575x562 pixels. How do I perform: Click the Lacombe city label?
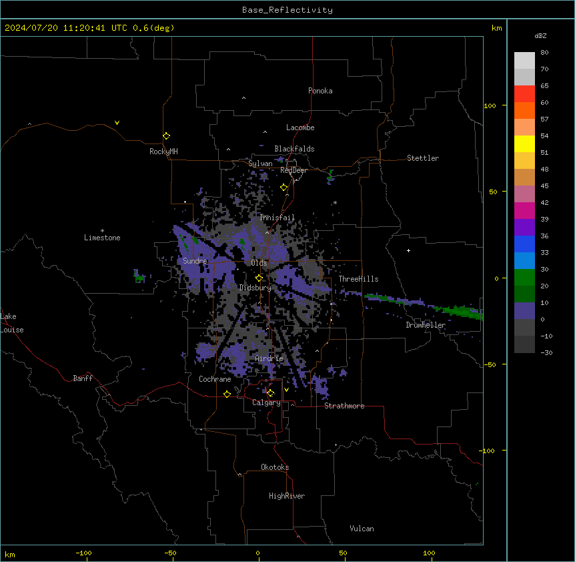click(300, 127)
